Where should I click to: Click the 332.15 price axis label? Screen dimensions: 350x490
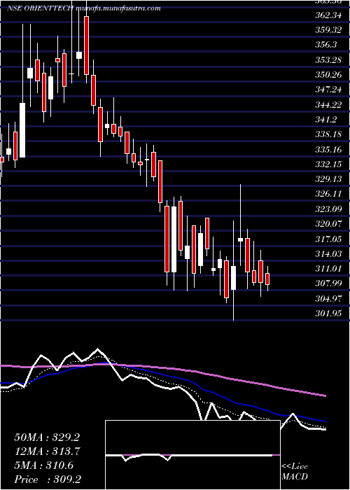point(328,164)
